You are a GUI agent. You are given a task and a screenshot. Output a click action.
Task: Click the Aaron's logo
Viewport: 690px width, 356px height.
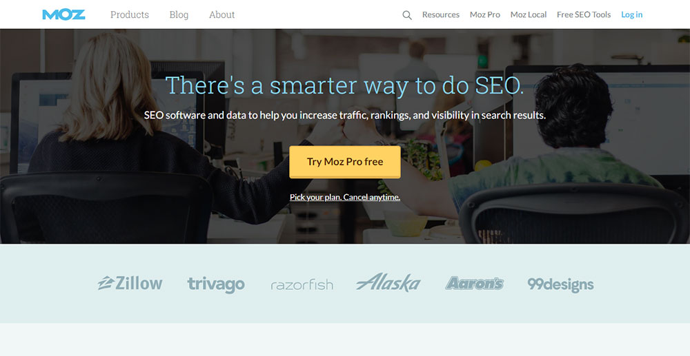click(x=475, y=283)
